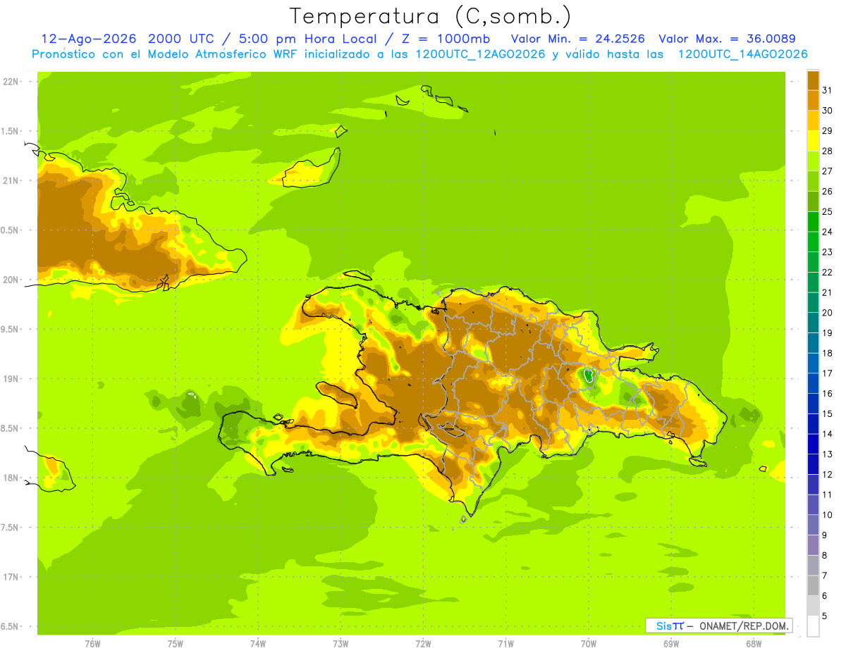The width and height of the screenshot is (846, 653).
Task: Click the '70W' longitude label
Action: click(x=589, y=644)
